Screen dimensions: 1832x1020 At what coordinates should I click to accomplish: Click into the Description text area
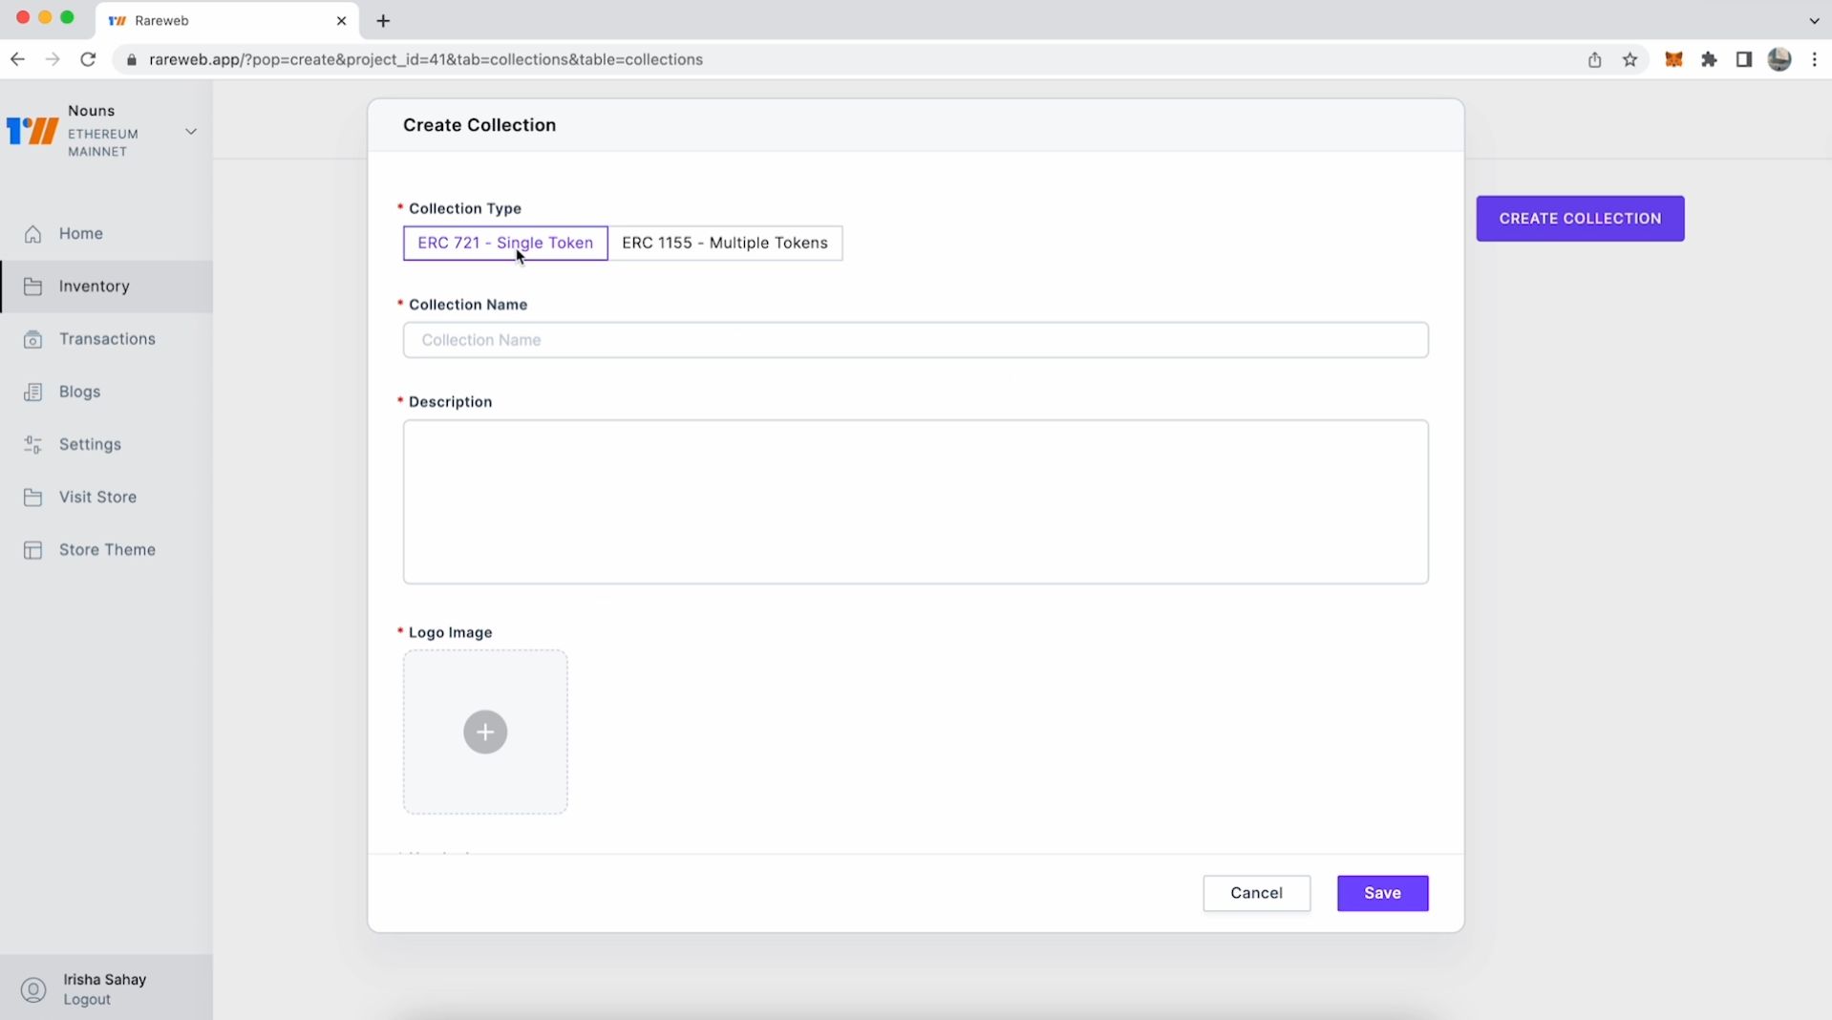tap(915, 501)
